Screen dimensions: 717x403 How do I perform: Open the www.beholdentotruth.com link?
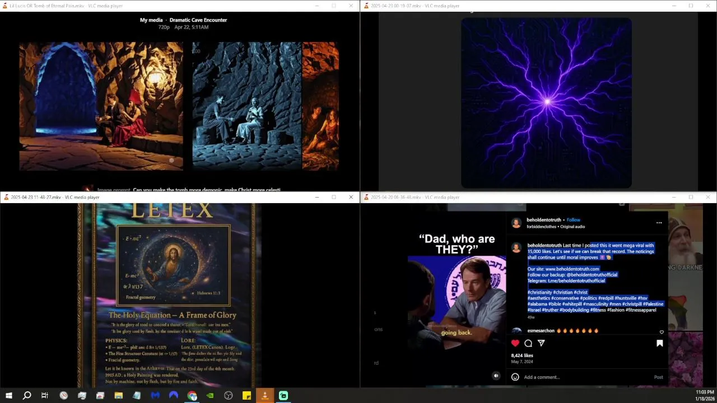572,269
